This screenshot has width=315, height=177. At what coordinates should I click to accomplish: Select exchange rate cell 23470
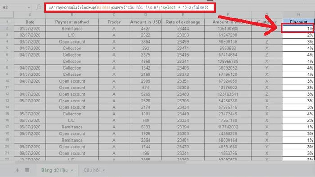click(x=183, y=147)
